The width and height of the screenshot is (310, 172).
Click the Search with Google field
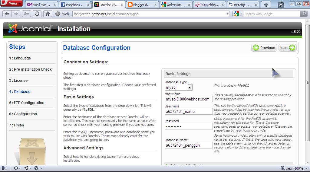pyautogui.click(x=272, y=14)
